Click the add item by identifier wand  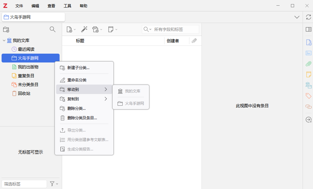84,29
